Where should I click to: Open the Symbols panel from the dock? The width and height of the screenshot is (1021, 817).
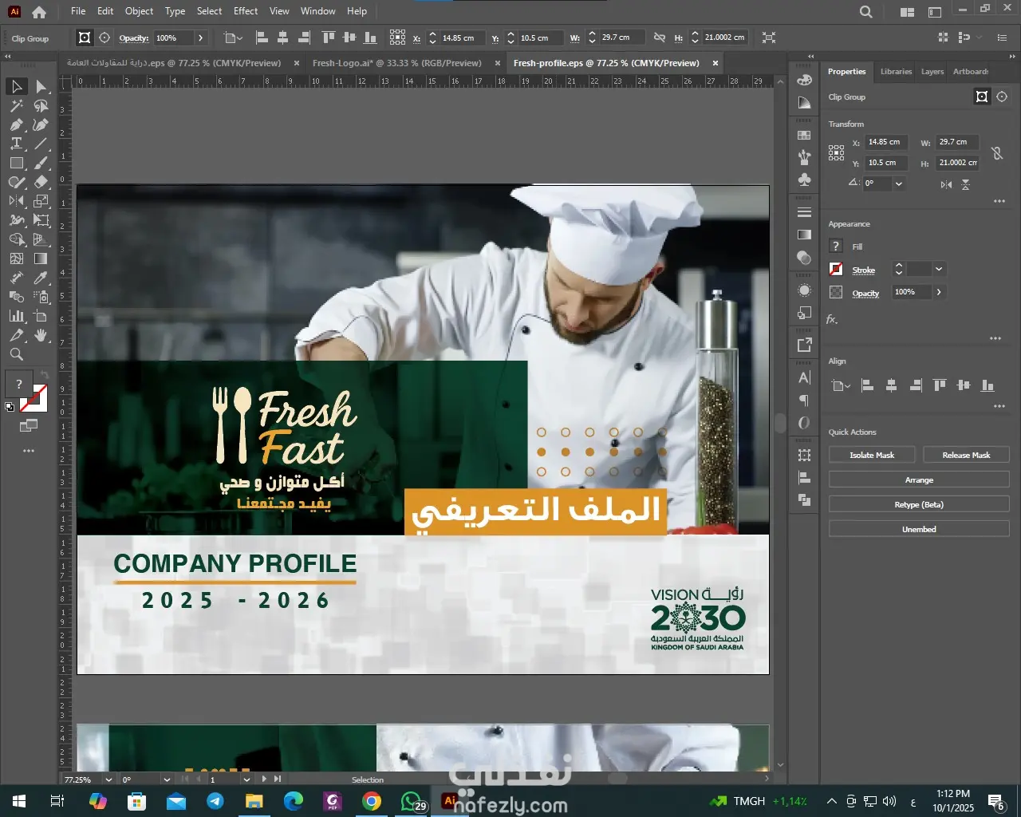pos(804,180)
